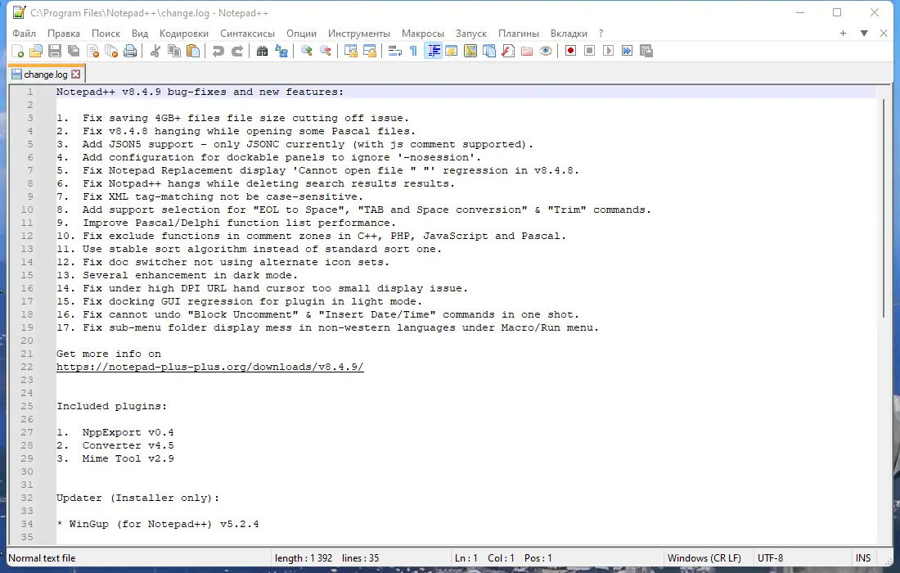Open the Синтаксисы menu

click(247, 34)
